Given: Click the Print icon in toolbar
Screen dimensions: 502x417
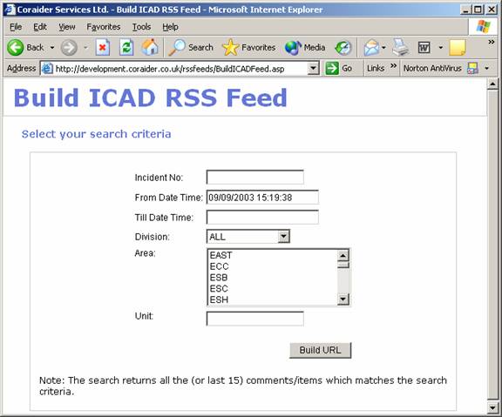Looking at the screenshot, I should pos(400,47).
